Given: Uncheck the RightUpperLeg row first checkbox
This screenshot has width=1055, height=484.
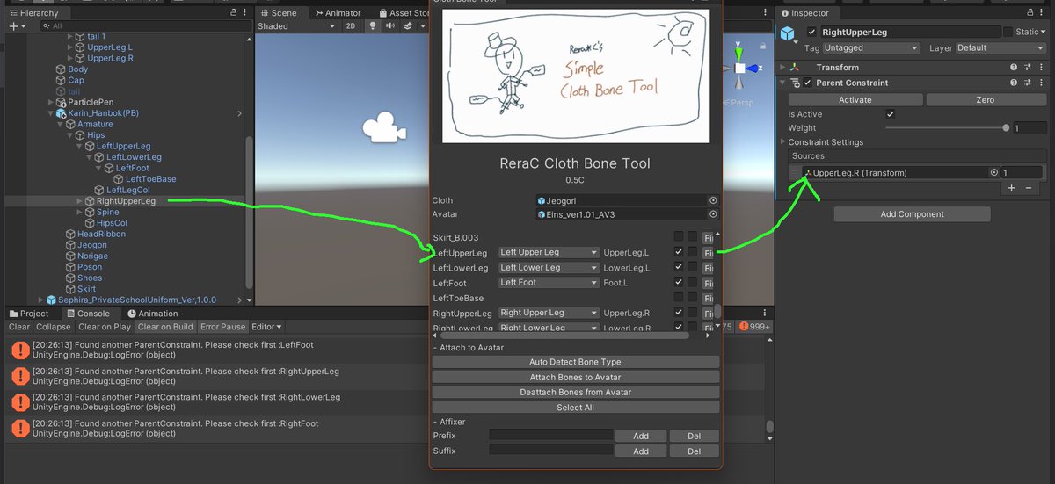Looking at the screenshot, I should click(679, 313).
